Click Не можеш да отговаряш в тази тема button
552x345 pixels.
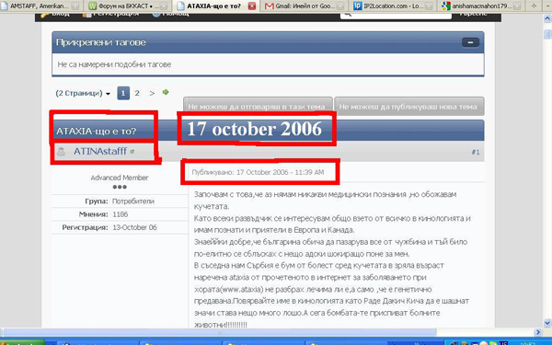coord(258,107)
